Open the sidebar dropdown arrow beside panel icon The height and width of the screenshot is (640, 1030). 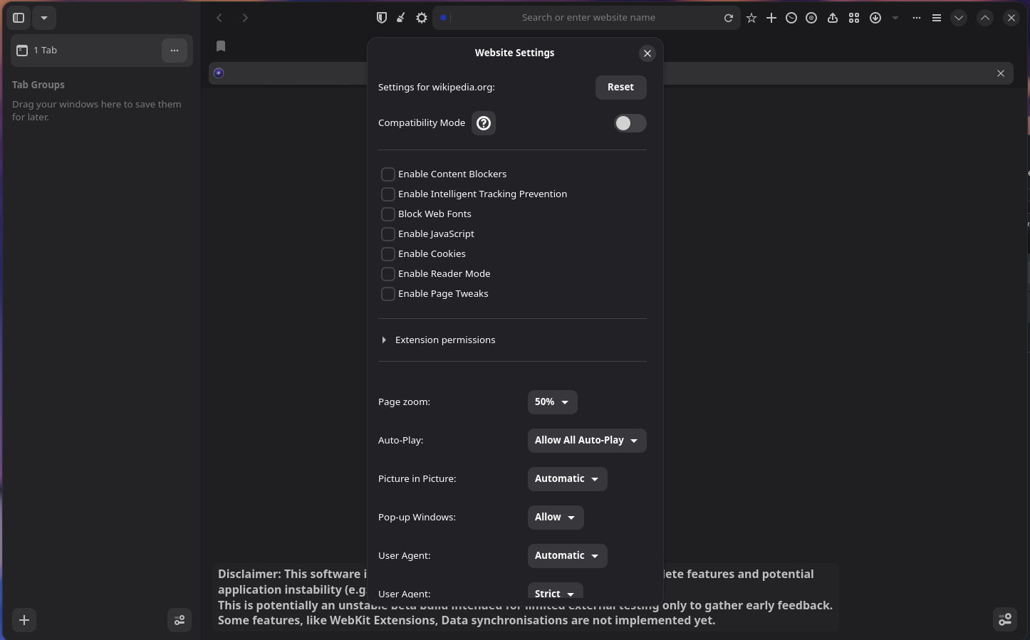click(x=44, y=18)
